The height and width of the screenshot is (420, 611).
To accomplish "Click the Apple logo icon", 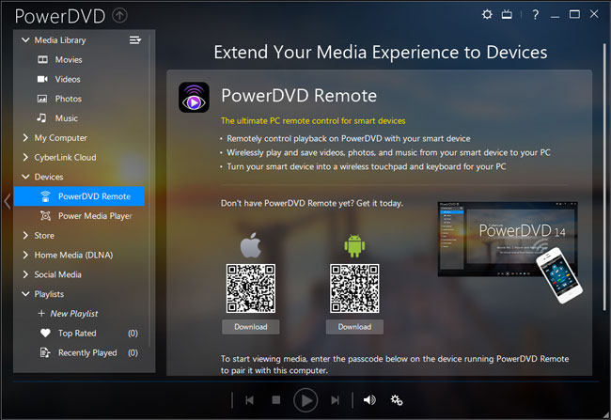I will [251, 245].
